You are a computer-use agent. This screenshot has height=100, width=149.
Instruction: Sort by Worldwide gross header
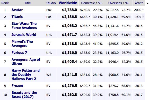click(68, 3)
